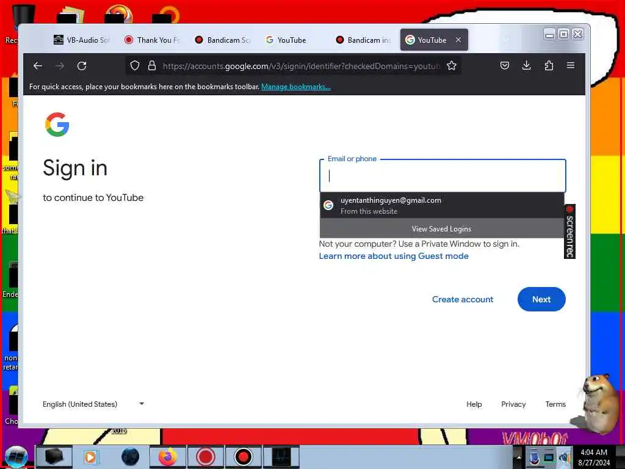The height and width of the screenshot is (469, 625).
Task: Open the dark blue globe taskbar icon
Action: point(130,457)
